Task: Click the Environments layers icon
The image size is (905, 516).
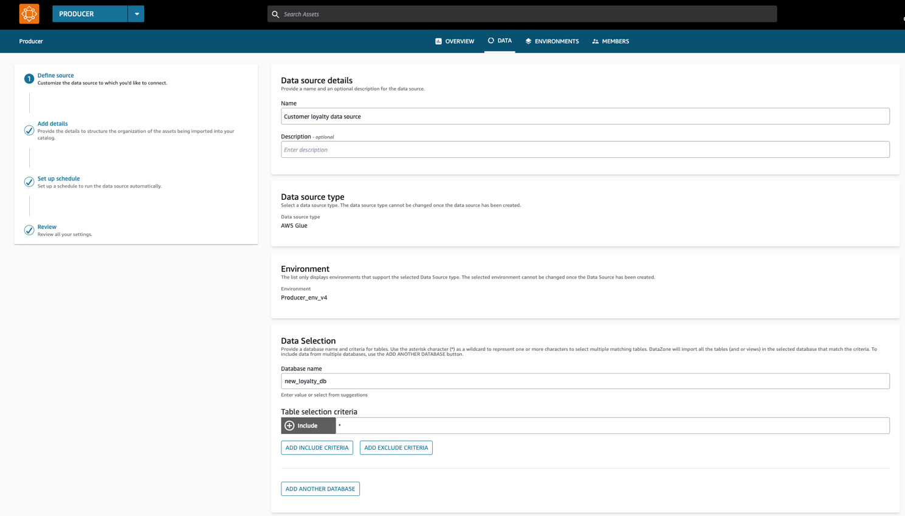Action: click(528, 41)
